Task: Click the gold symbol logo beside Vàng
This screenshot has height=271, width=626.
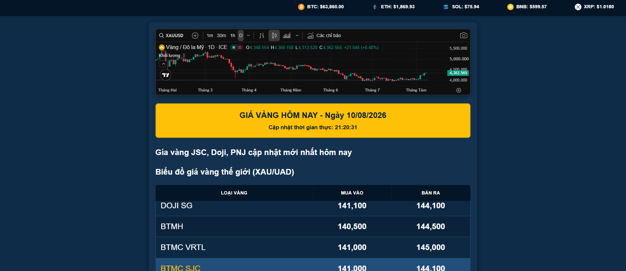Action: click(x=162, y=47)
